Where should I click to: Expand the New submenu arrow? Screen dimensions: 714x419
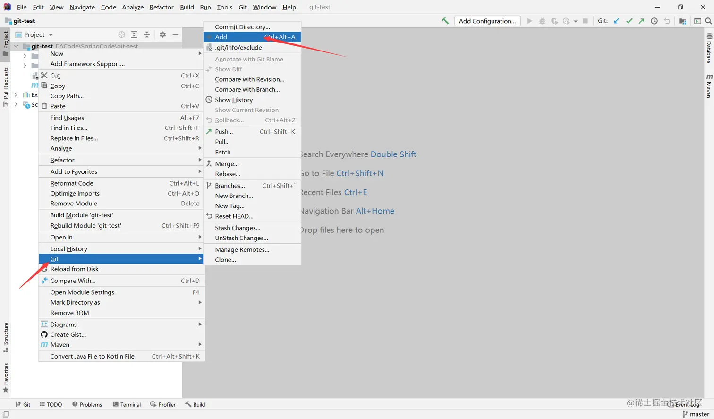pyautogui.click(x=200, y=54)
